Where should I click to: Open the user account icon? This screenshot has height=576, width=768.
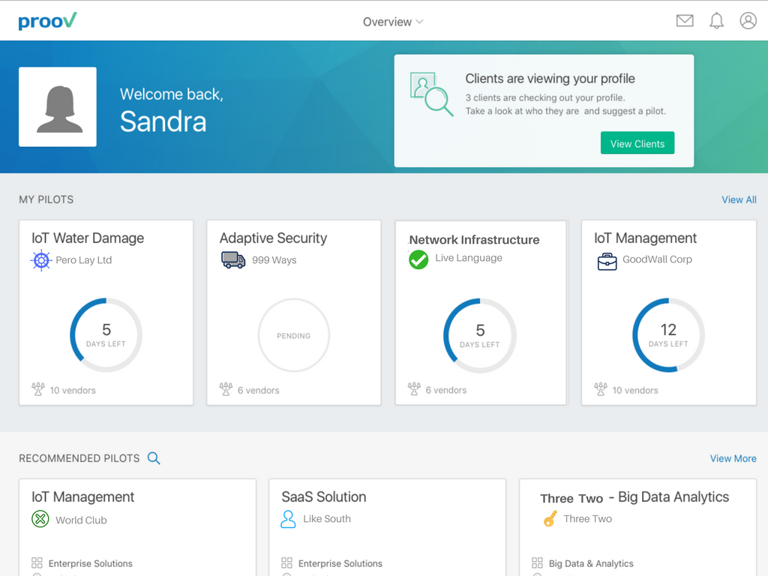[x=748, y=20]
